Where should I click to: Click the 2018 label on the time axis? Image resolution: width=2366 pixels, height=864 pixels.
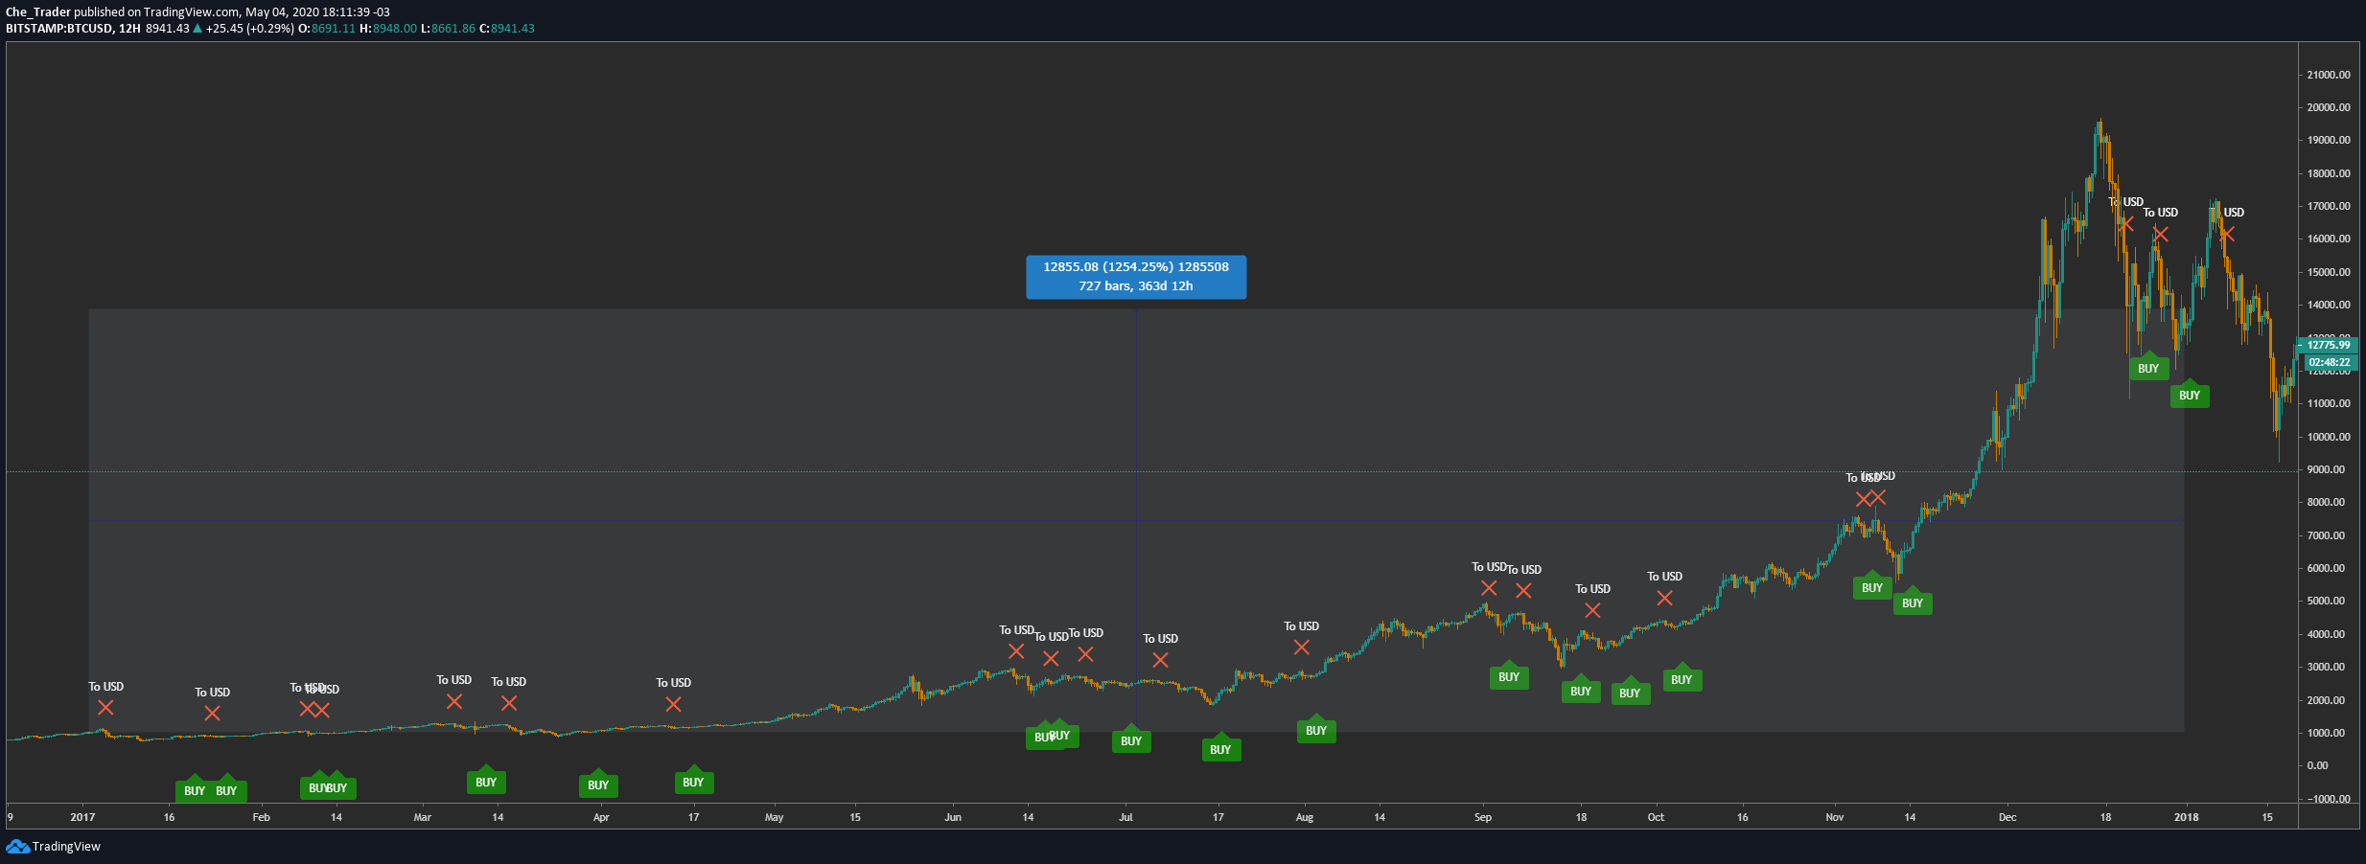[x=2186, y=817]
